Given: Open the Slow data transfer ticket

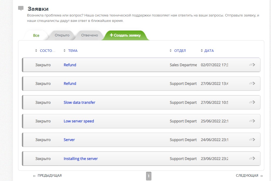Looking at the screenshot, I should (79, 102).
